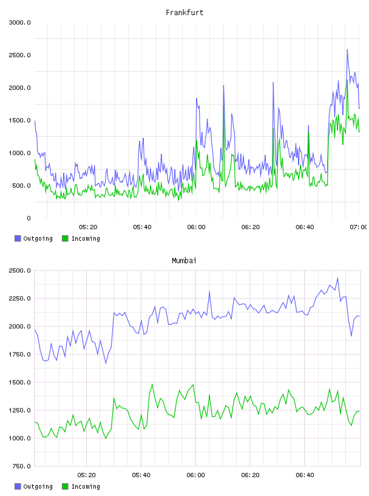Click the 06:40 time label on Mumbai
The height and width of the screenshot is (496, 369).
click(305, 475)
